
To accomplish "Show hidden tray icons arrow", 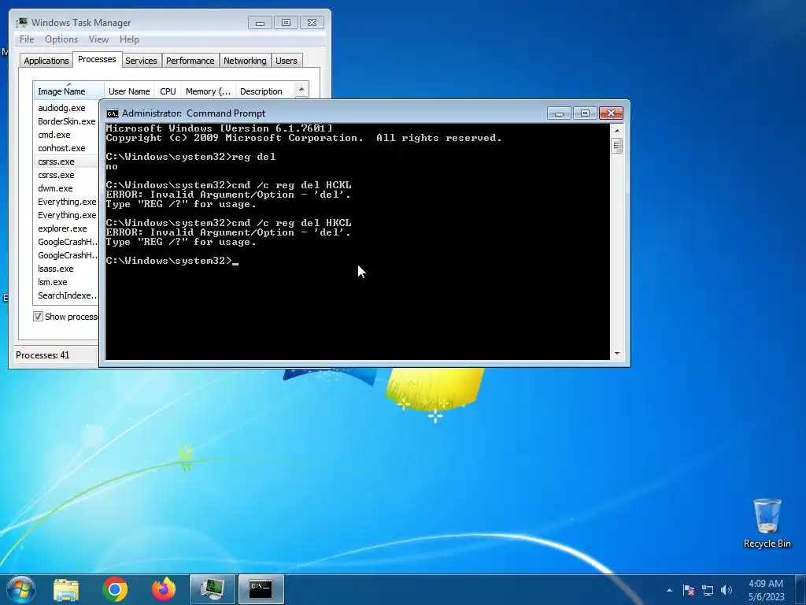I will pyautogui.click(x=669, y=590).
